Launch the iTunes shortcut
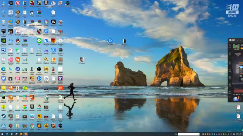The width and height of the screenshot is (243, 136). click(x=3, y=60)
